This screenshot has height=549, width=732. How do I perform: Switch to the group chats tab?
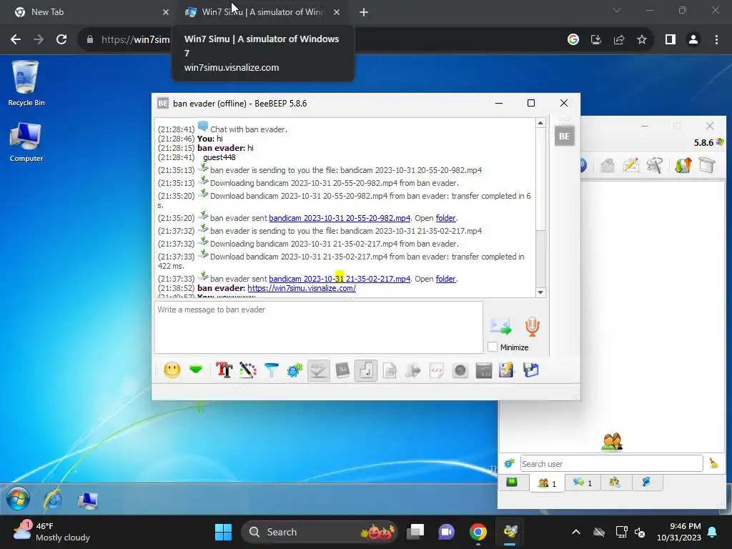614,483
